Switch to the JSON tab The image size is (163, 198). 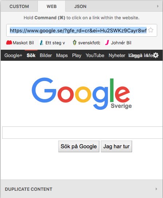80,7
